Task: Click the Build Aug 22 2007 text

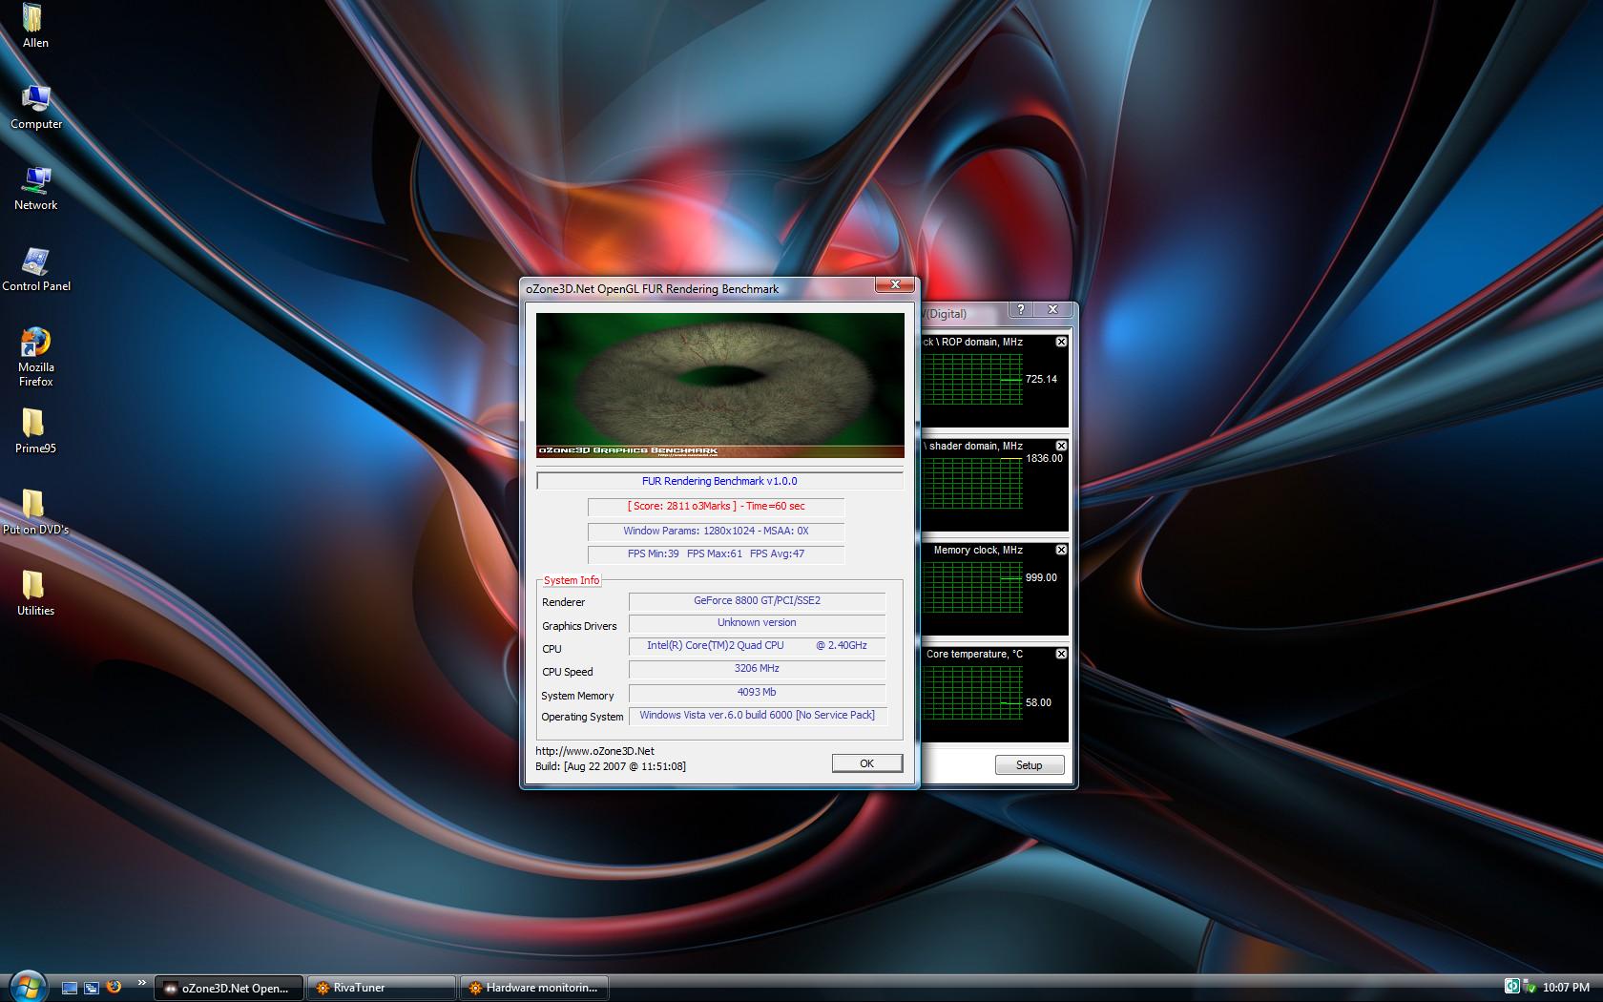Action: (x=611, y=766)
